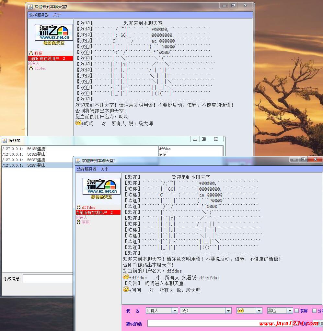Open 选择服务器 menu in the front chat window

(x=87, y=169)
